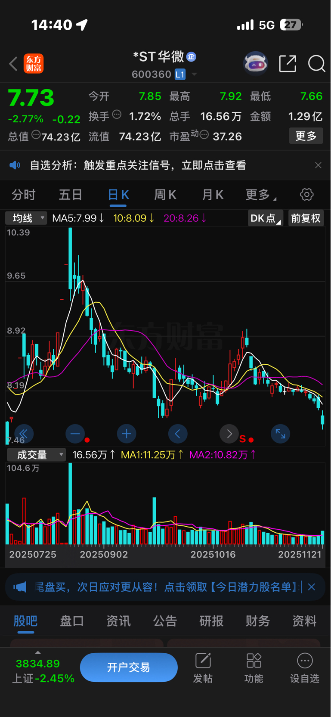Viewport: 331px width, 717px height.
Task: Tap the 总值 info icon
Action: (x=36, y=135)
